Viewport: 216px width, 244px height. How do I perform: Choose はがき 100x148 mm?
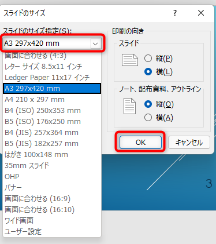(52, 155)
